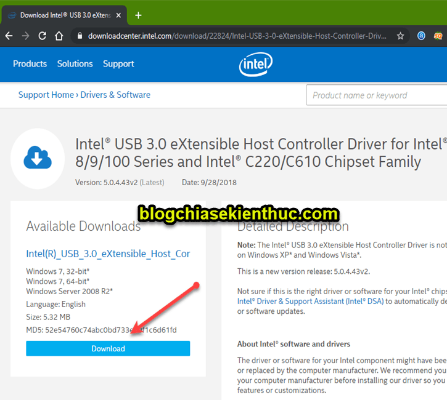
Task: Click the browser forward arrow
Action: coord(26,36)
